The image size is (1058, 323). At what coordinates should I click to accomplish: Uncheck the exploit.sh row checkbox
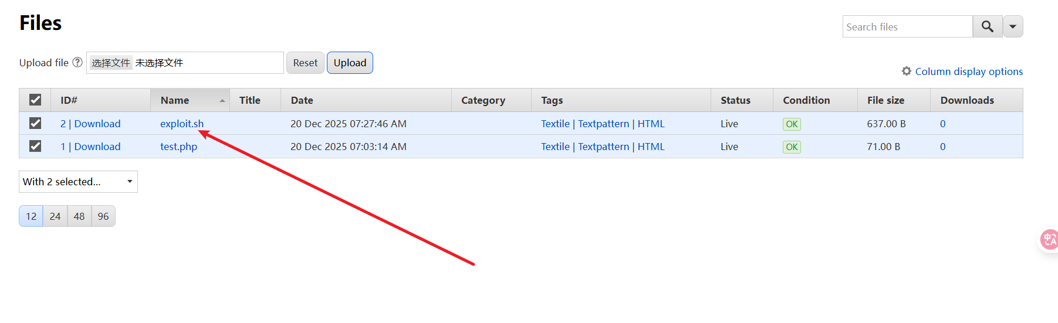[35, 123]
